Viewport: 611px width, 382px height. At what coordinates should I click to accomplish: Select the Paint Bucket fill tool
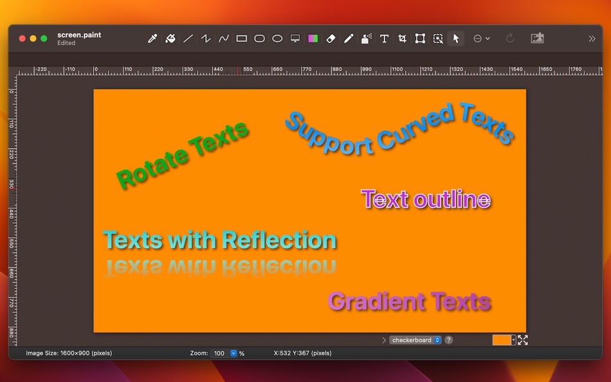pyautogui.click(x=170, y=39)
